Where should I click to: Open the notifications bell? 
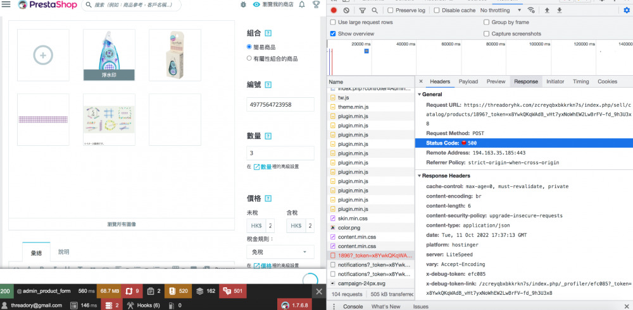pyautogui.click(x=302, y=5)
